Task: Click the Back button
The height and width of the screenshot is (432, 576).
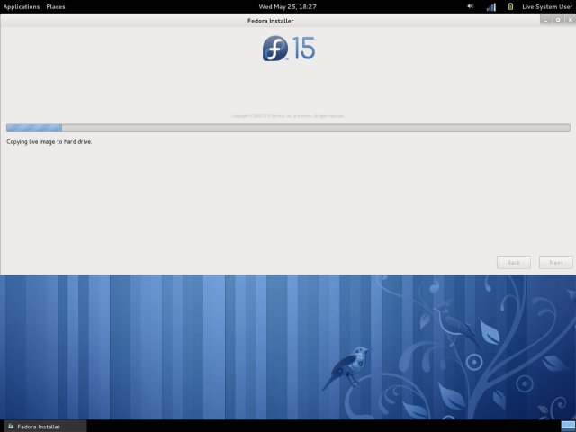Action: [514, 262]
